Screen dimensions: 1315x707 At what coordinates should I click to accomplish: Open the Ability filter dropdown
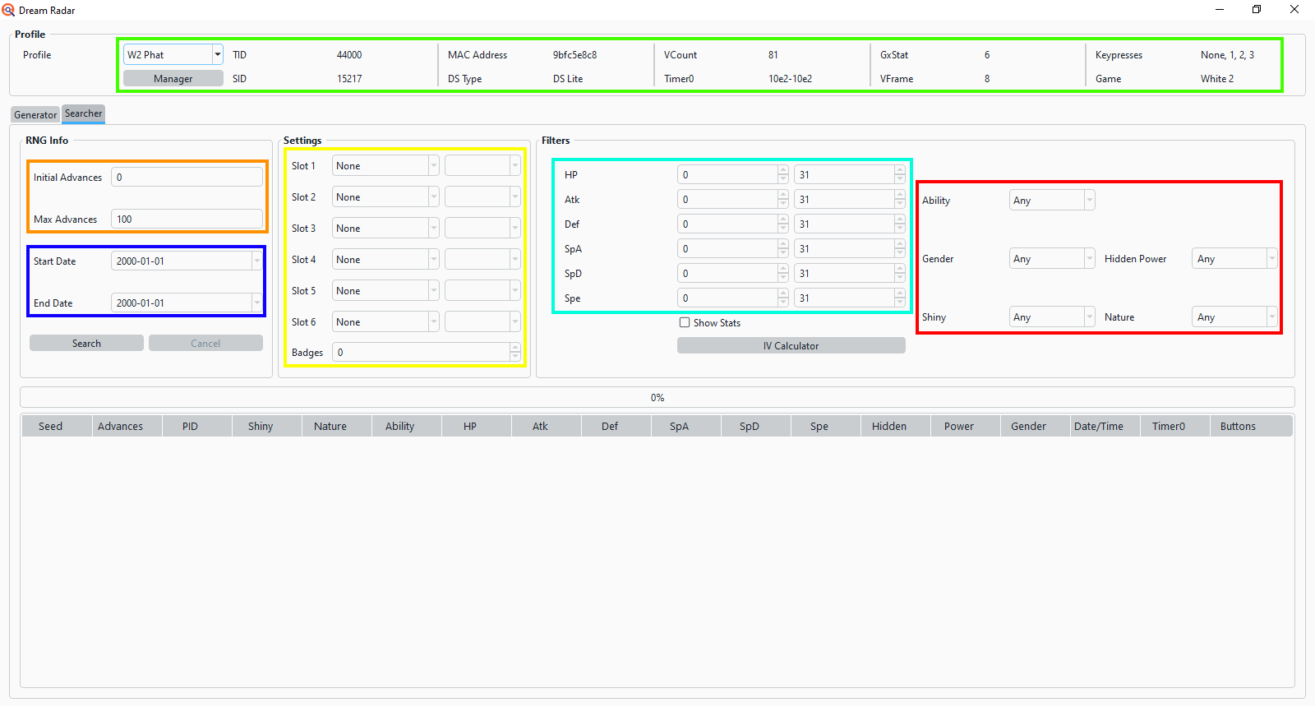[1052, 201]
